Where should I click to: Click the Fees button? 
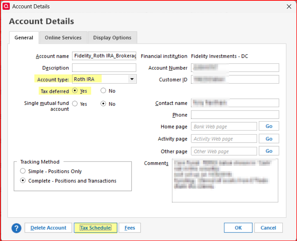point(130,228)
